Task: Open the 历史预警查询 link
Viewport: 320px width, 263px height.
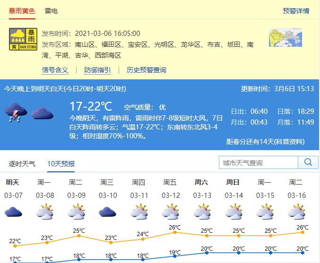Action: point(147,70)
